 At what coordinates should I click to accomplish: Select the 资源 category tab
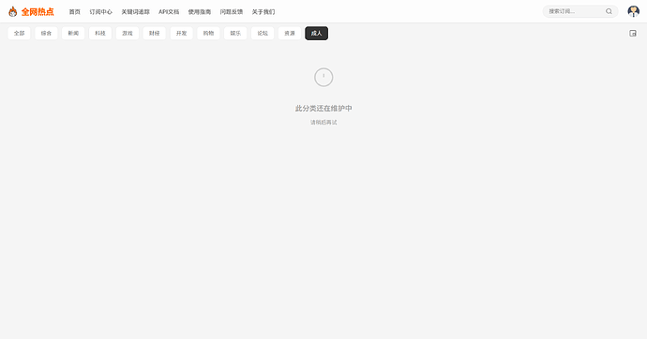click(290, 34)
